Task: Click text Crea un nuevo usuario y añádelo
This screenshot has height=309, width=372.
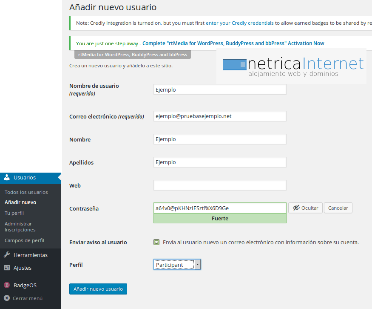Action: pyautogui.click(x=121, y=66)
